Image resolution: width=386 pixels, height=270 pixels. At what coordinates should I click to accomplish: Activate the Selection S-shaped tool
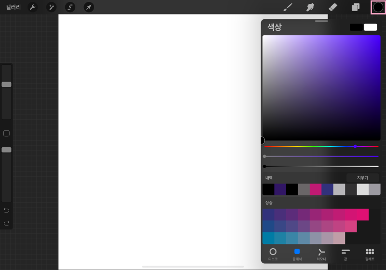coord(70,7)
